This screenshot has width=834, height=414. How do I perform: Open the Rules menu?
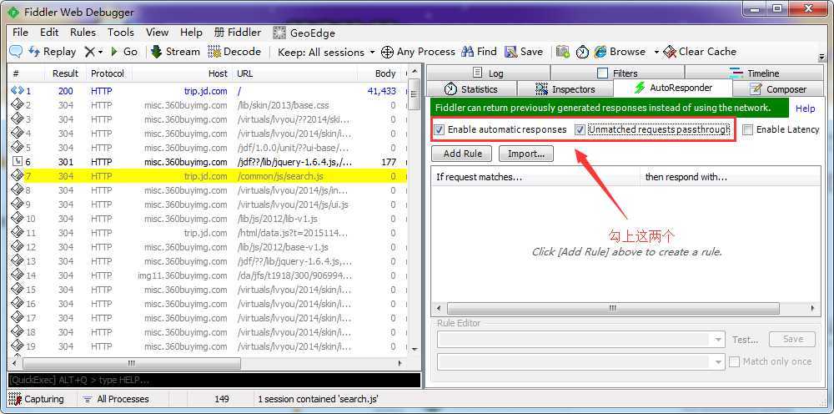click(83, 33)
